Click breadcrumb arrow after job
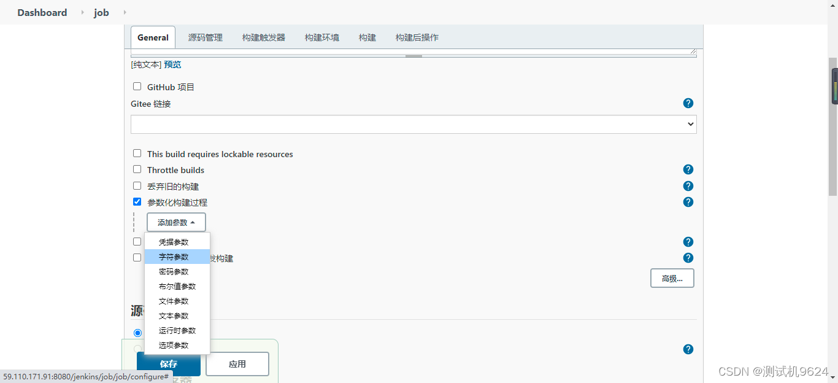This screenshot has height=383, width=838. 125,12
